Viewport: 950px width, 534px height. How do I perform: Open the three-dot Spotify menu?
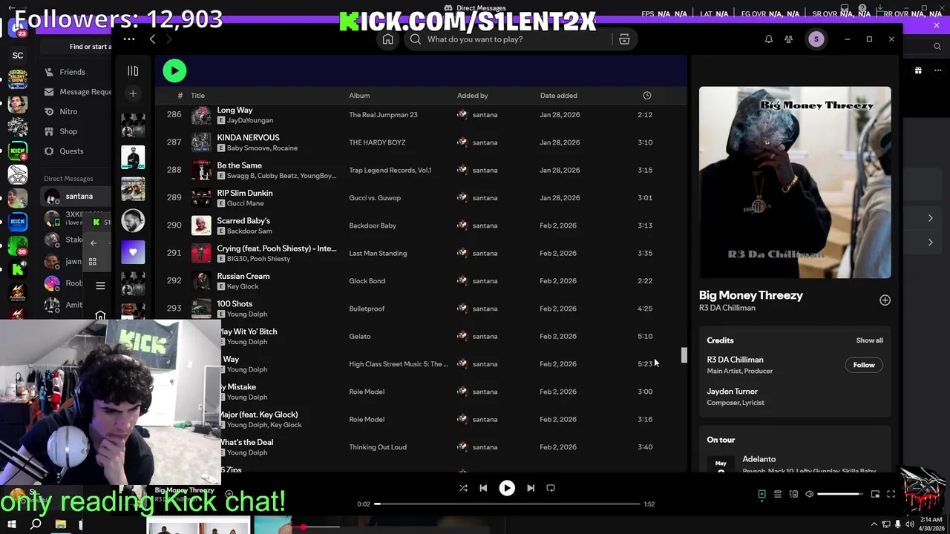click(x=129, y=39)
